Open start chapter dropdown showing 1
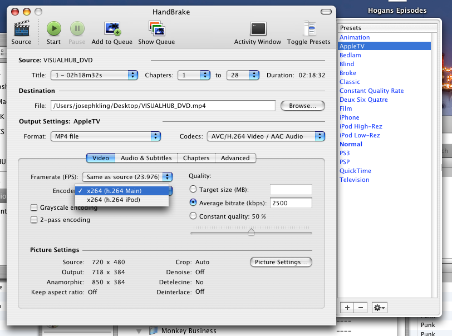The image size is (452, 336). tap(194, 75)
